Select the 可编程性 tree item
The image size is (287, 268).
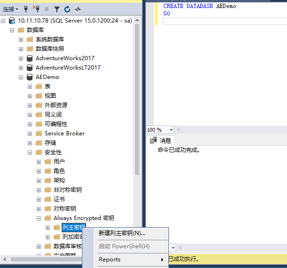point(56,124)
